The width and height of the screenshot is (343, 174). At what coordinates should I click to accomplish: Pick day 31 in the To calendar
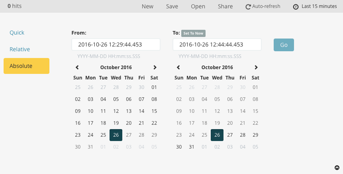(192, 147)
